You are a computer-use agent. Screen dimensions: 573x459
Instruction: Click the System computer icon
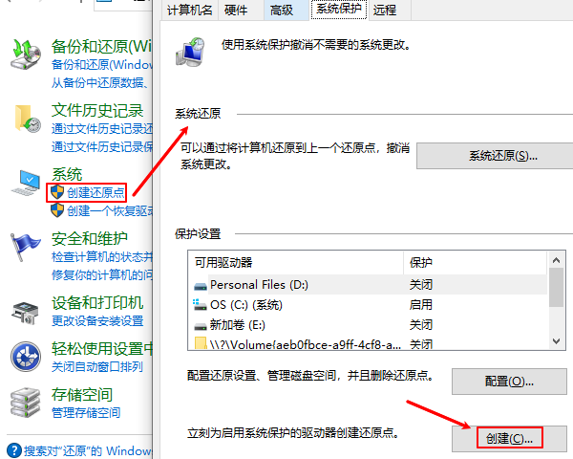tap(26, 184)
